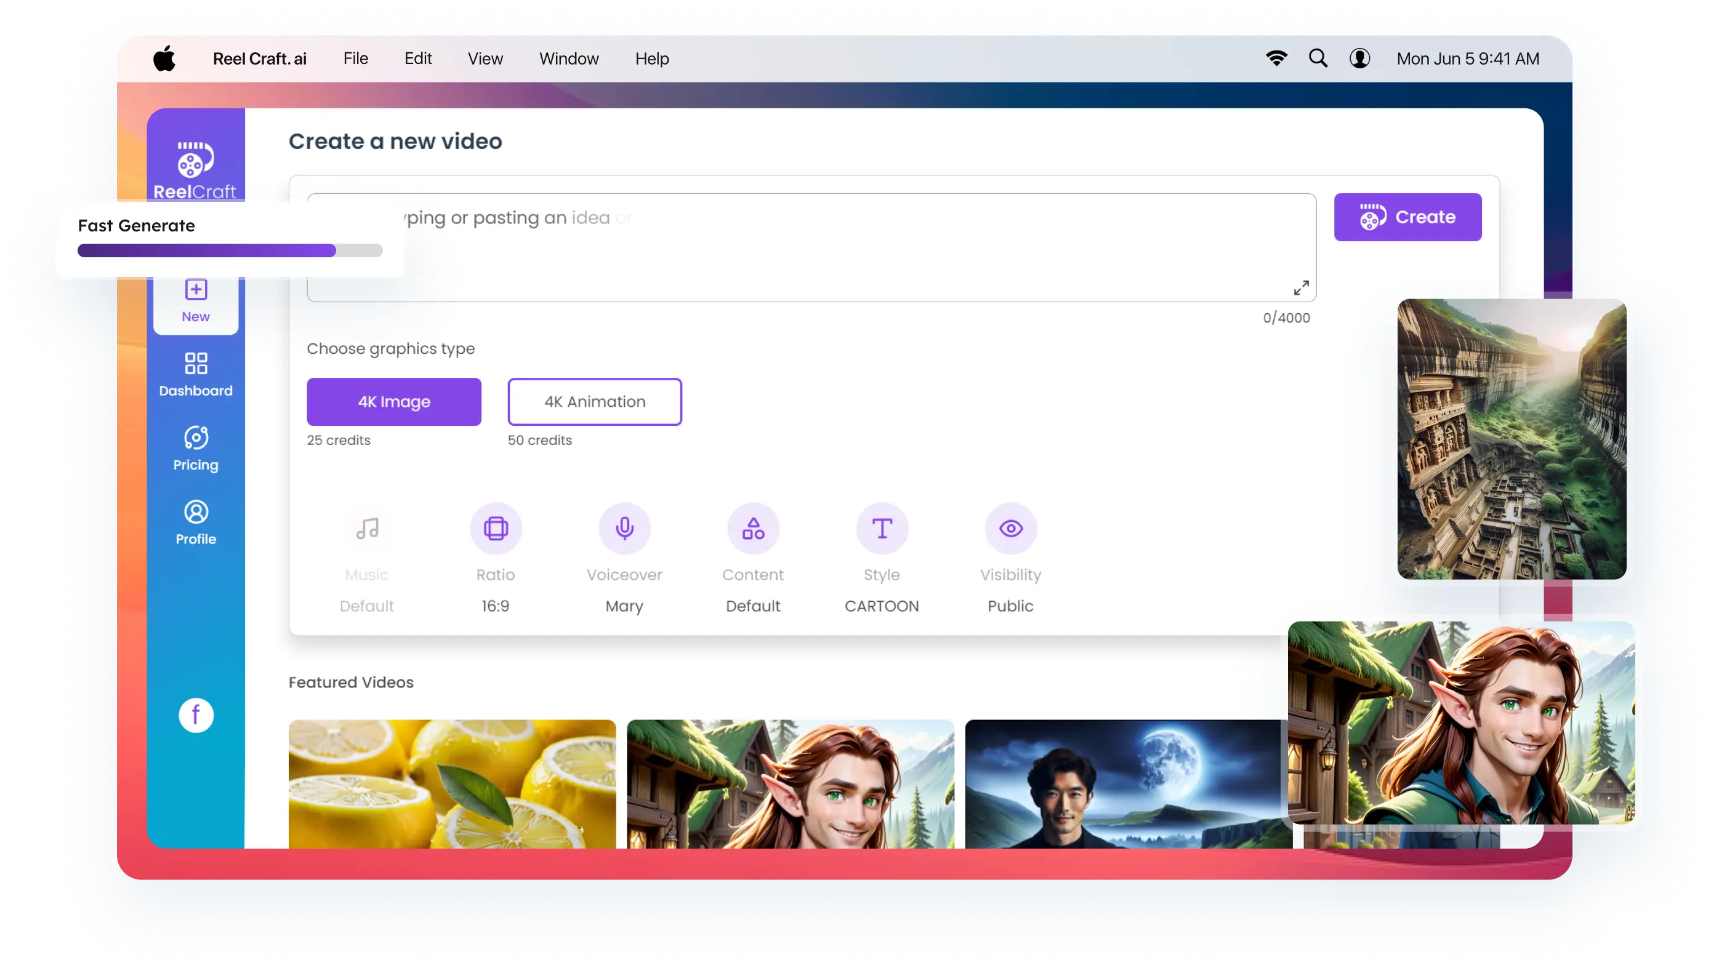Open the Window menu
This screenshot has height=973, width=1711.
[569, 59]
